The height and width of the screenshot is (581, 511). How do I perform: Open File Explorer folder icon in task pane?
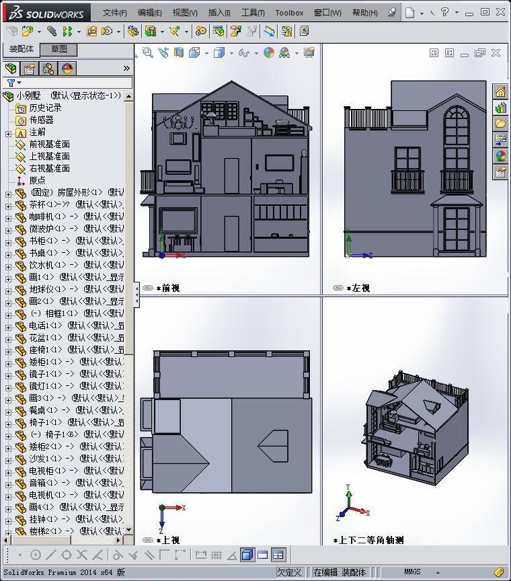coord(501,124)
